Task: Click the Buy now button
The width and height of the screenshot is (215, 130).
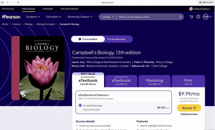Action: point(189,108)
